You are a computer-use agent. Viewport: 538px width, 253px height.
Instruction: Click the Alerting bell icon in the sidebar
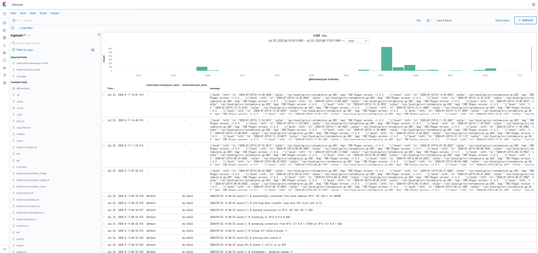coord(4,45)
